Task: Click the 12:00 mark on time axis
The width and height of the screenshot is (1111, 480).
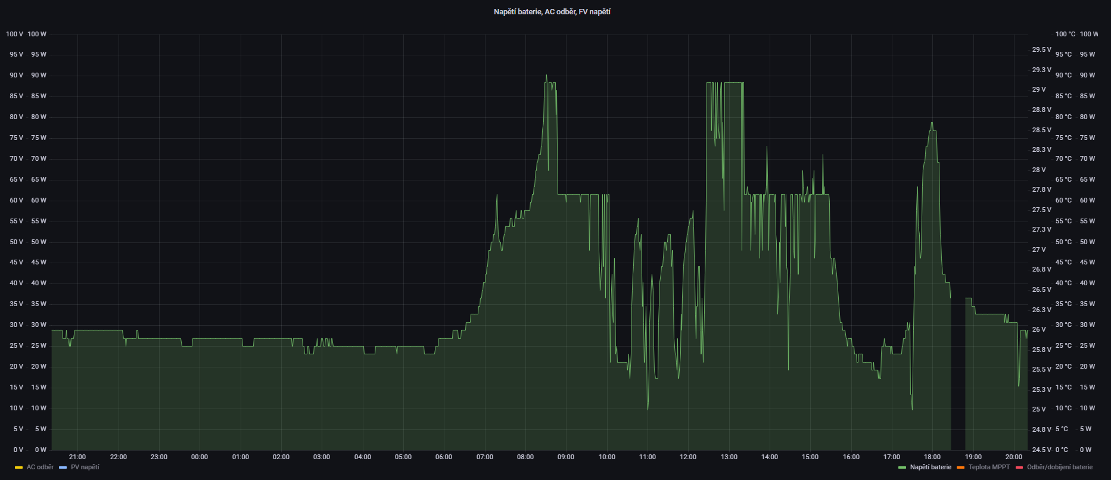Action: click(688, 457)
